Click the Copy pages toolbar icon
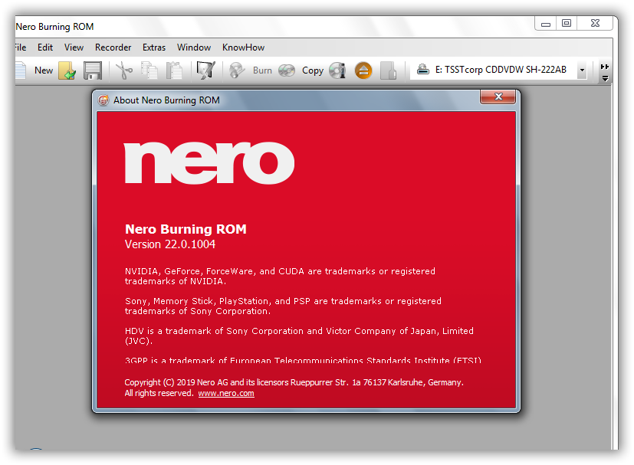The image size is (634, 465). coord(149,70)
